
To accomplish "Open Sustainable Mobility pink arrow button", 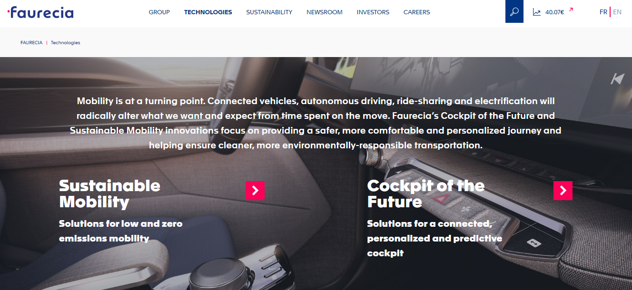I will [255, 191].
